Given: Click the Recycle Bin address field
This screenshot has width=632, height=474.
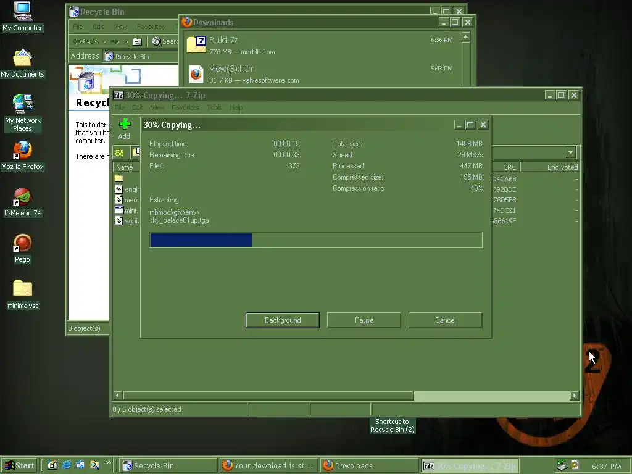Looking at the screenshot, I should [x=140, y=57].
